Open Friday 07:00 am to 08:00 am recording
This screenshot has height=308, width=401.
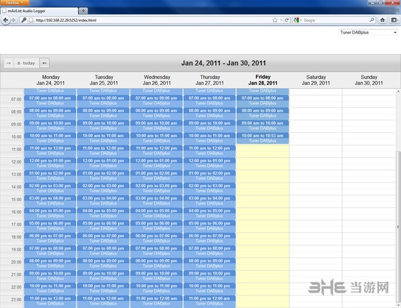click(x=263, y=101)
